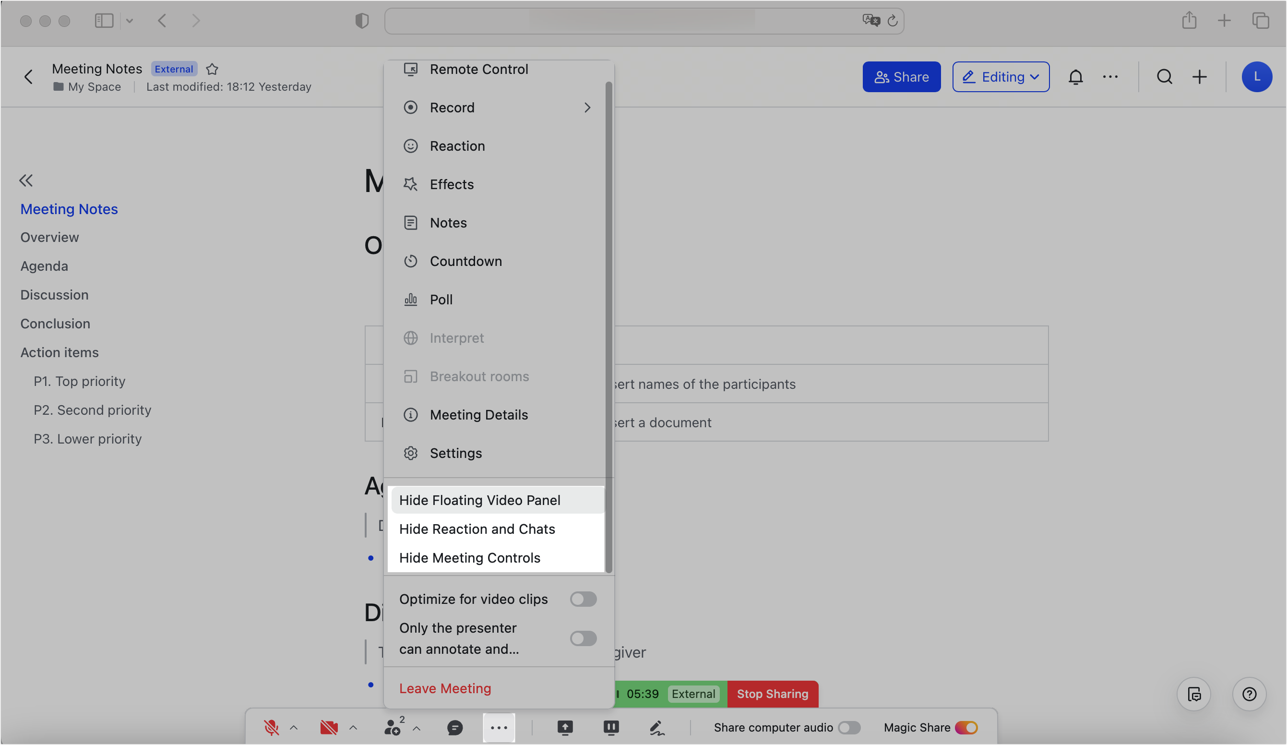Screen dimensions: 1287x745
Task: Click the muted microphone icon
Action: coord(271,727)
